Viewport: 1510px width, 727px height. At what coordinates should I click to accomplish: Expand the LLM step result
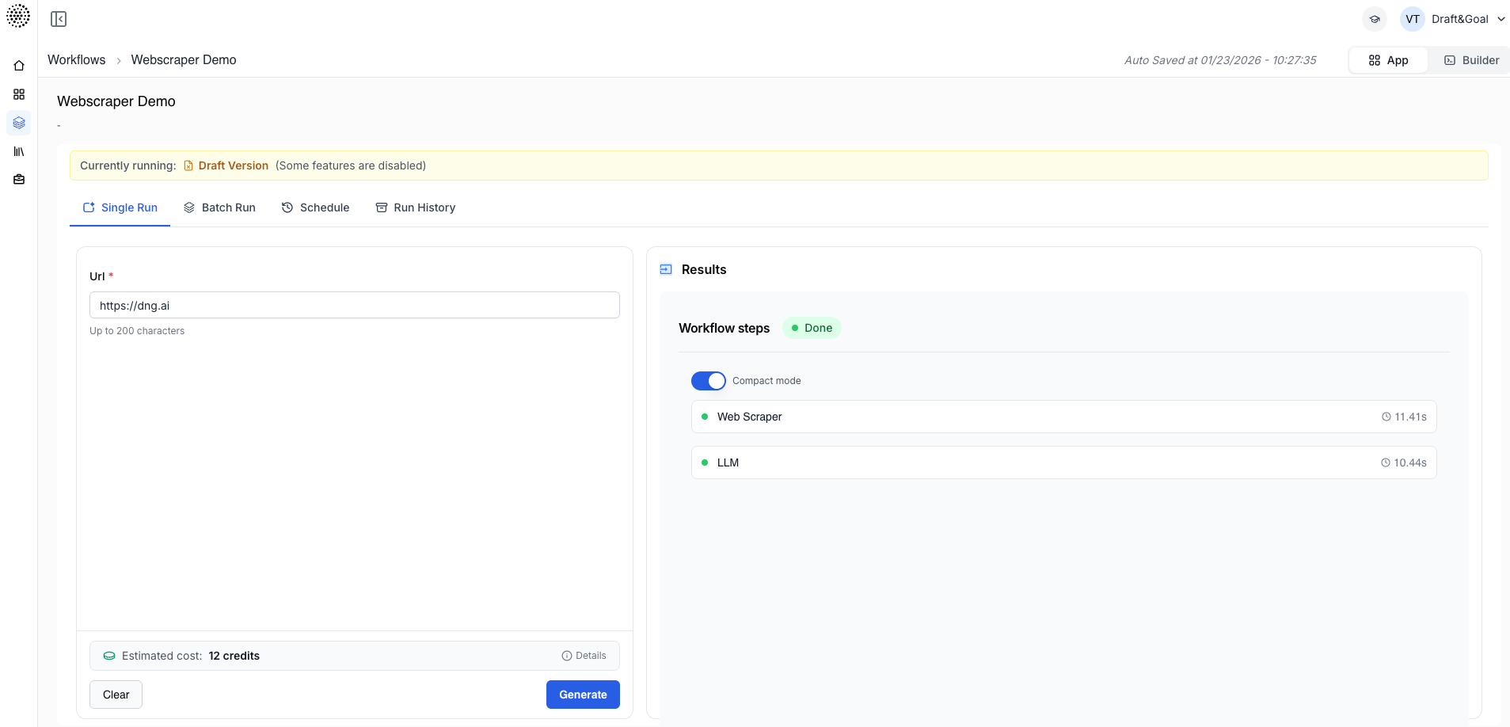1062,462
